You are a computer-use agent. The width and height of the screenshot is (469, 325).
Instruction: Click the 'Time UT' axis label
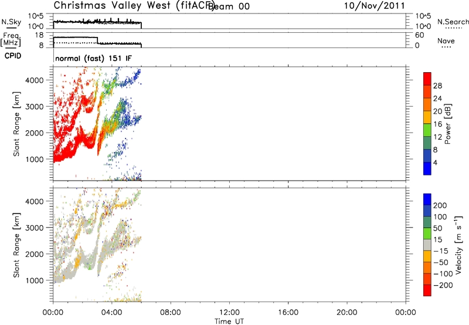(x=229, y=321)
